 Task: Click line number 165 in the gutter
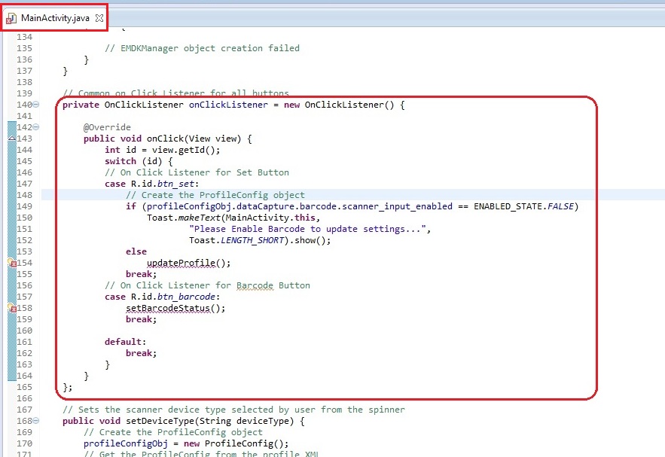[24, 387]
